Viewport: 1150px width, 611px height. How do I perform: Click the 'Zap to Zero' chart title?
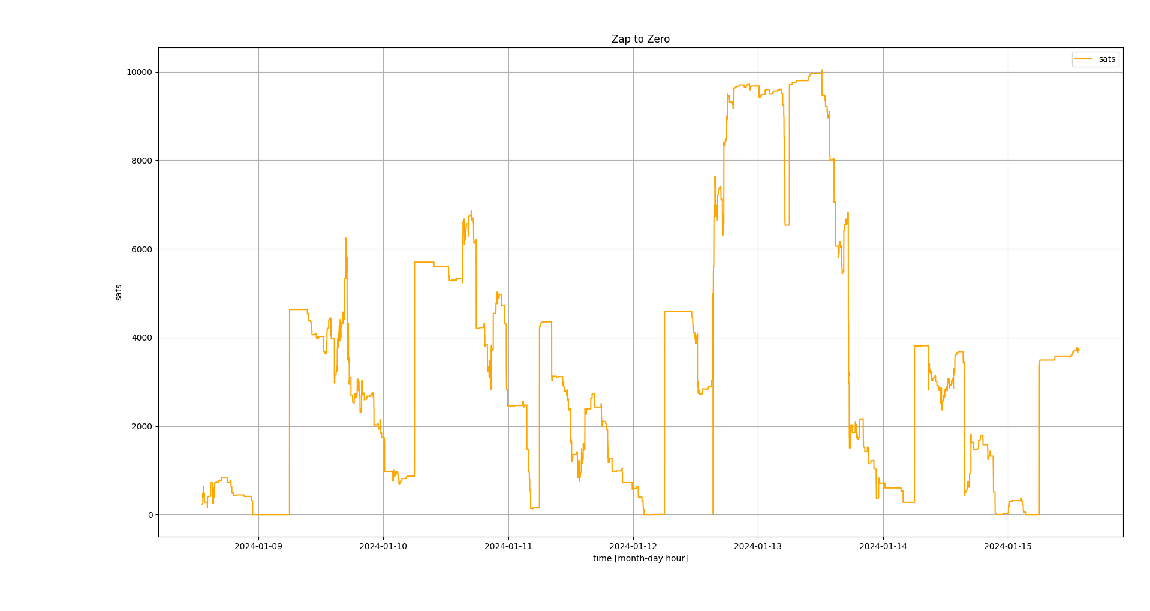coord(640,39)
